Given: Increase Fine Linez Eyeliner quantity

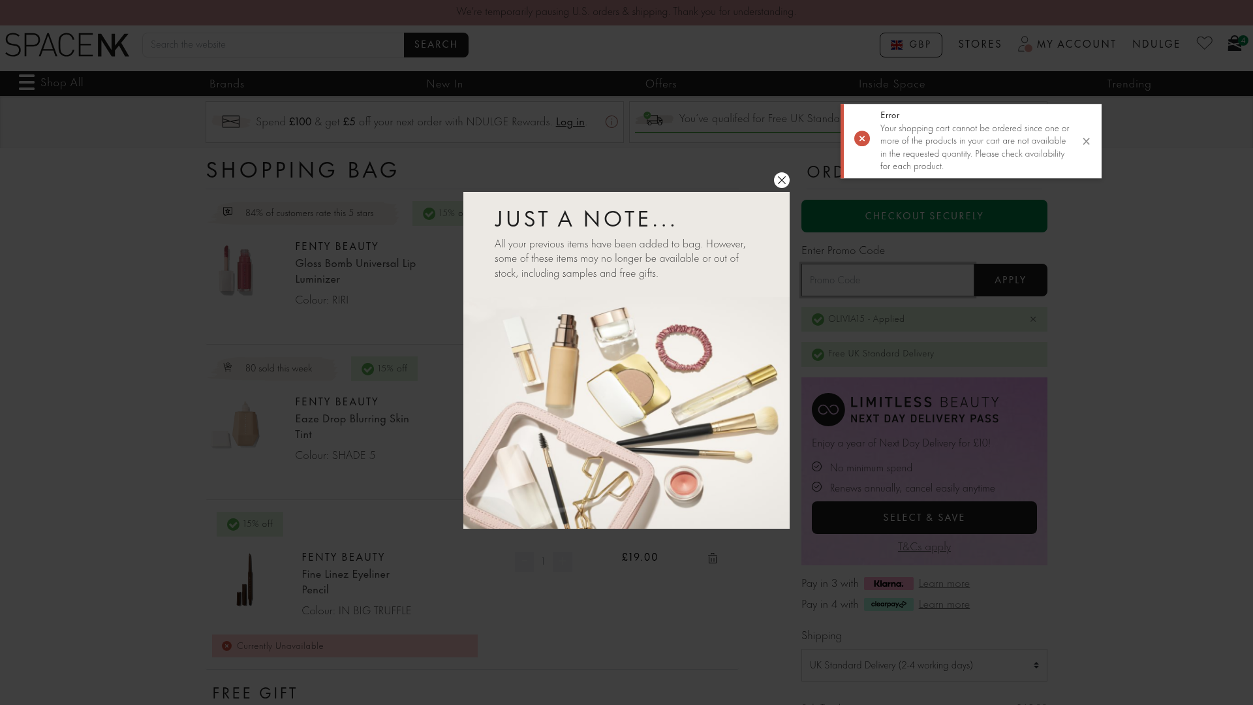Looking at the screenshot, I should point(562,561).
